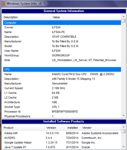Image resolution: width=127 pixels, height=150 pixels.
Task: Click the up arrow of installed software scrollbar
Action: click(124, 127)
